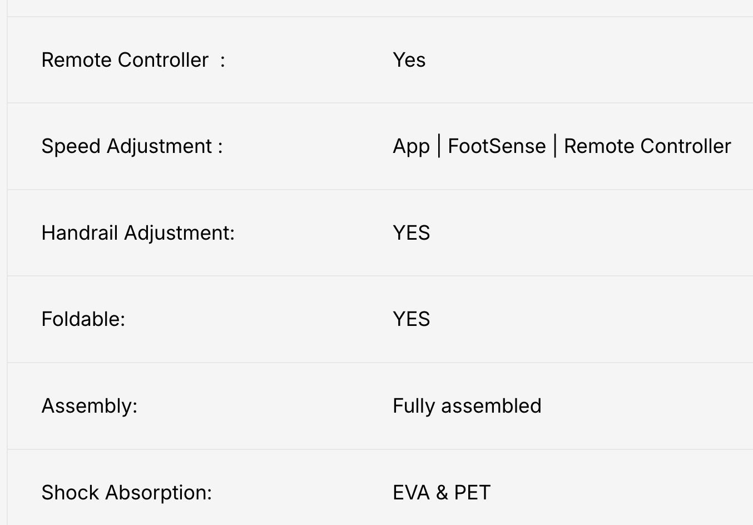This screenshot has width=753, height=525.
Task: Click the FootSense text
Action: 497,146
